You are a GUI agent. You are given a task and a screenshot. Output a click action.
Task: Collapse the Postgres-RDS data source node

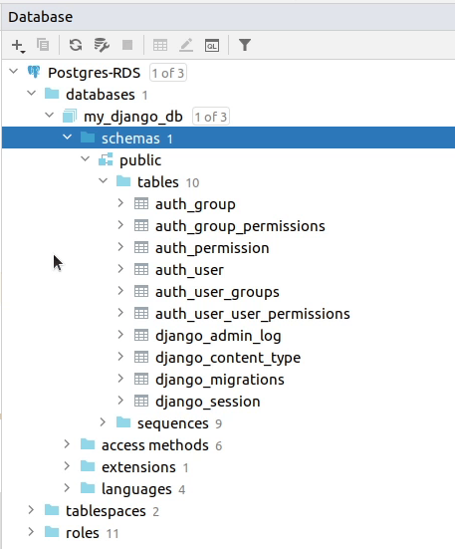(14, 71)
